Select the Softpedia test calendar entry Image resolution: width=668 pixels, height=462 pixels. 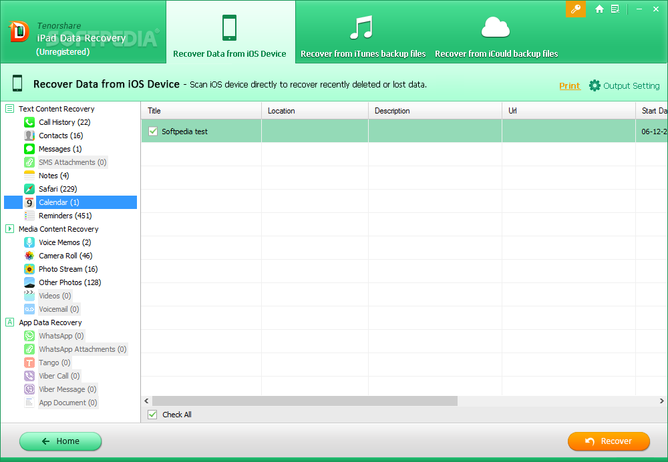tap(404, 131)
